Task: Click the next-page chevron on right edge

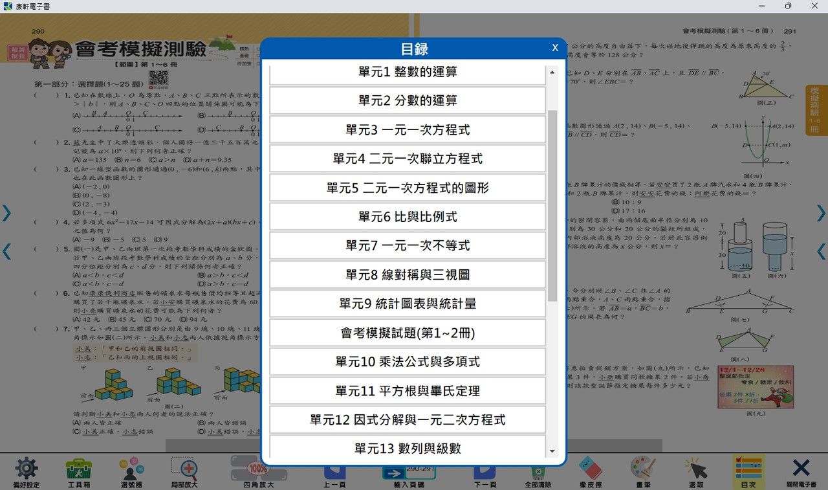Action: tap(820, 213)
